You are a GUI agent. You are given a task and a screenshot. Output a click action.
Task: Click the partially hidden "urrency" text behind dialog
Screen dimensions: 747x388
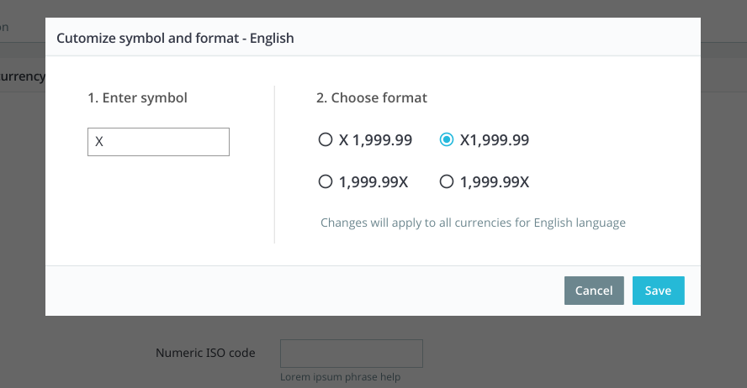[23, 76]
